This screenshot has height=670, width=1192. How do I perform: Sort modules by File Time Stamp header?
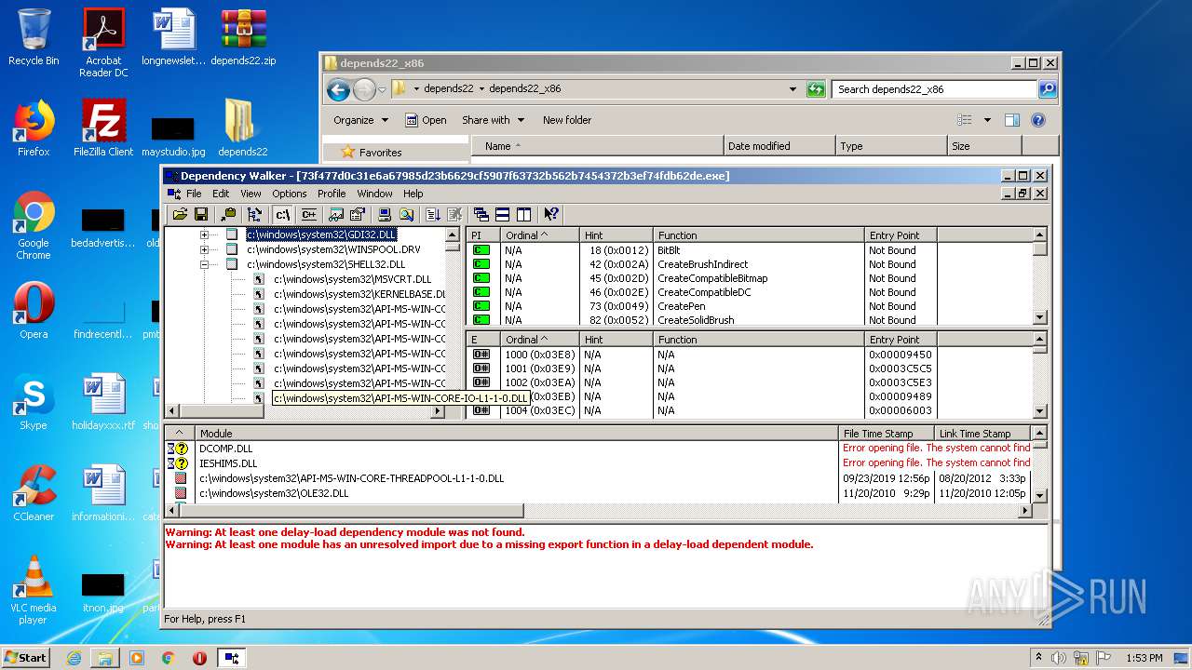point(887,434)
